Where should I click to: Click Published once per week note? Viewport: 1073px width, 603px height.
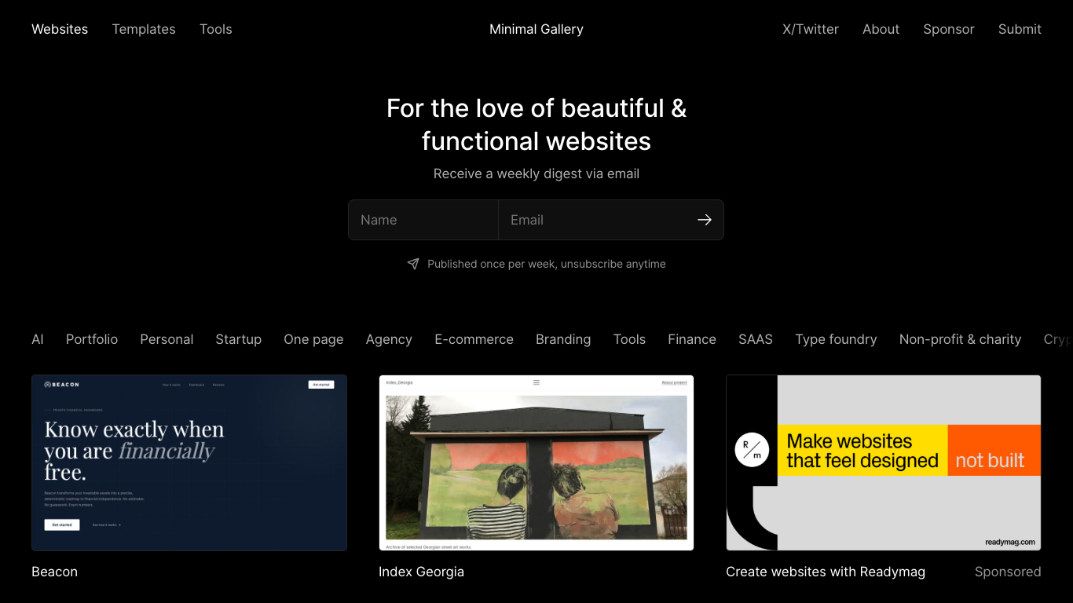(547, 264)
